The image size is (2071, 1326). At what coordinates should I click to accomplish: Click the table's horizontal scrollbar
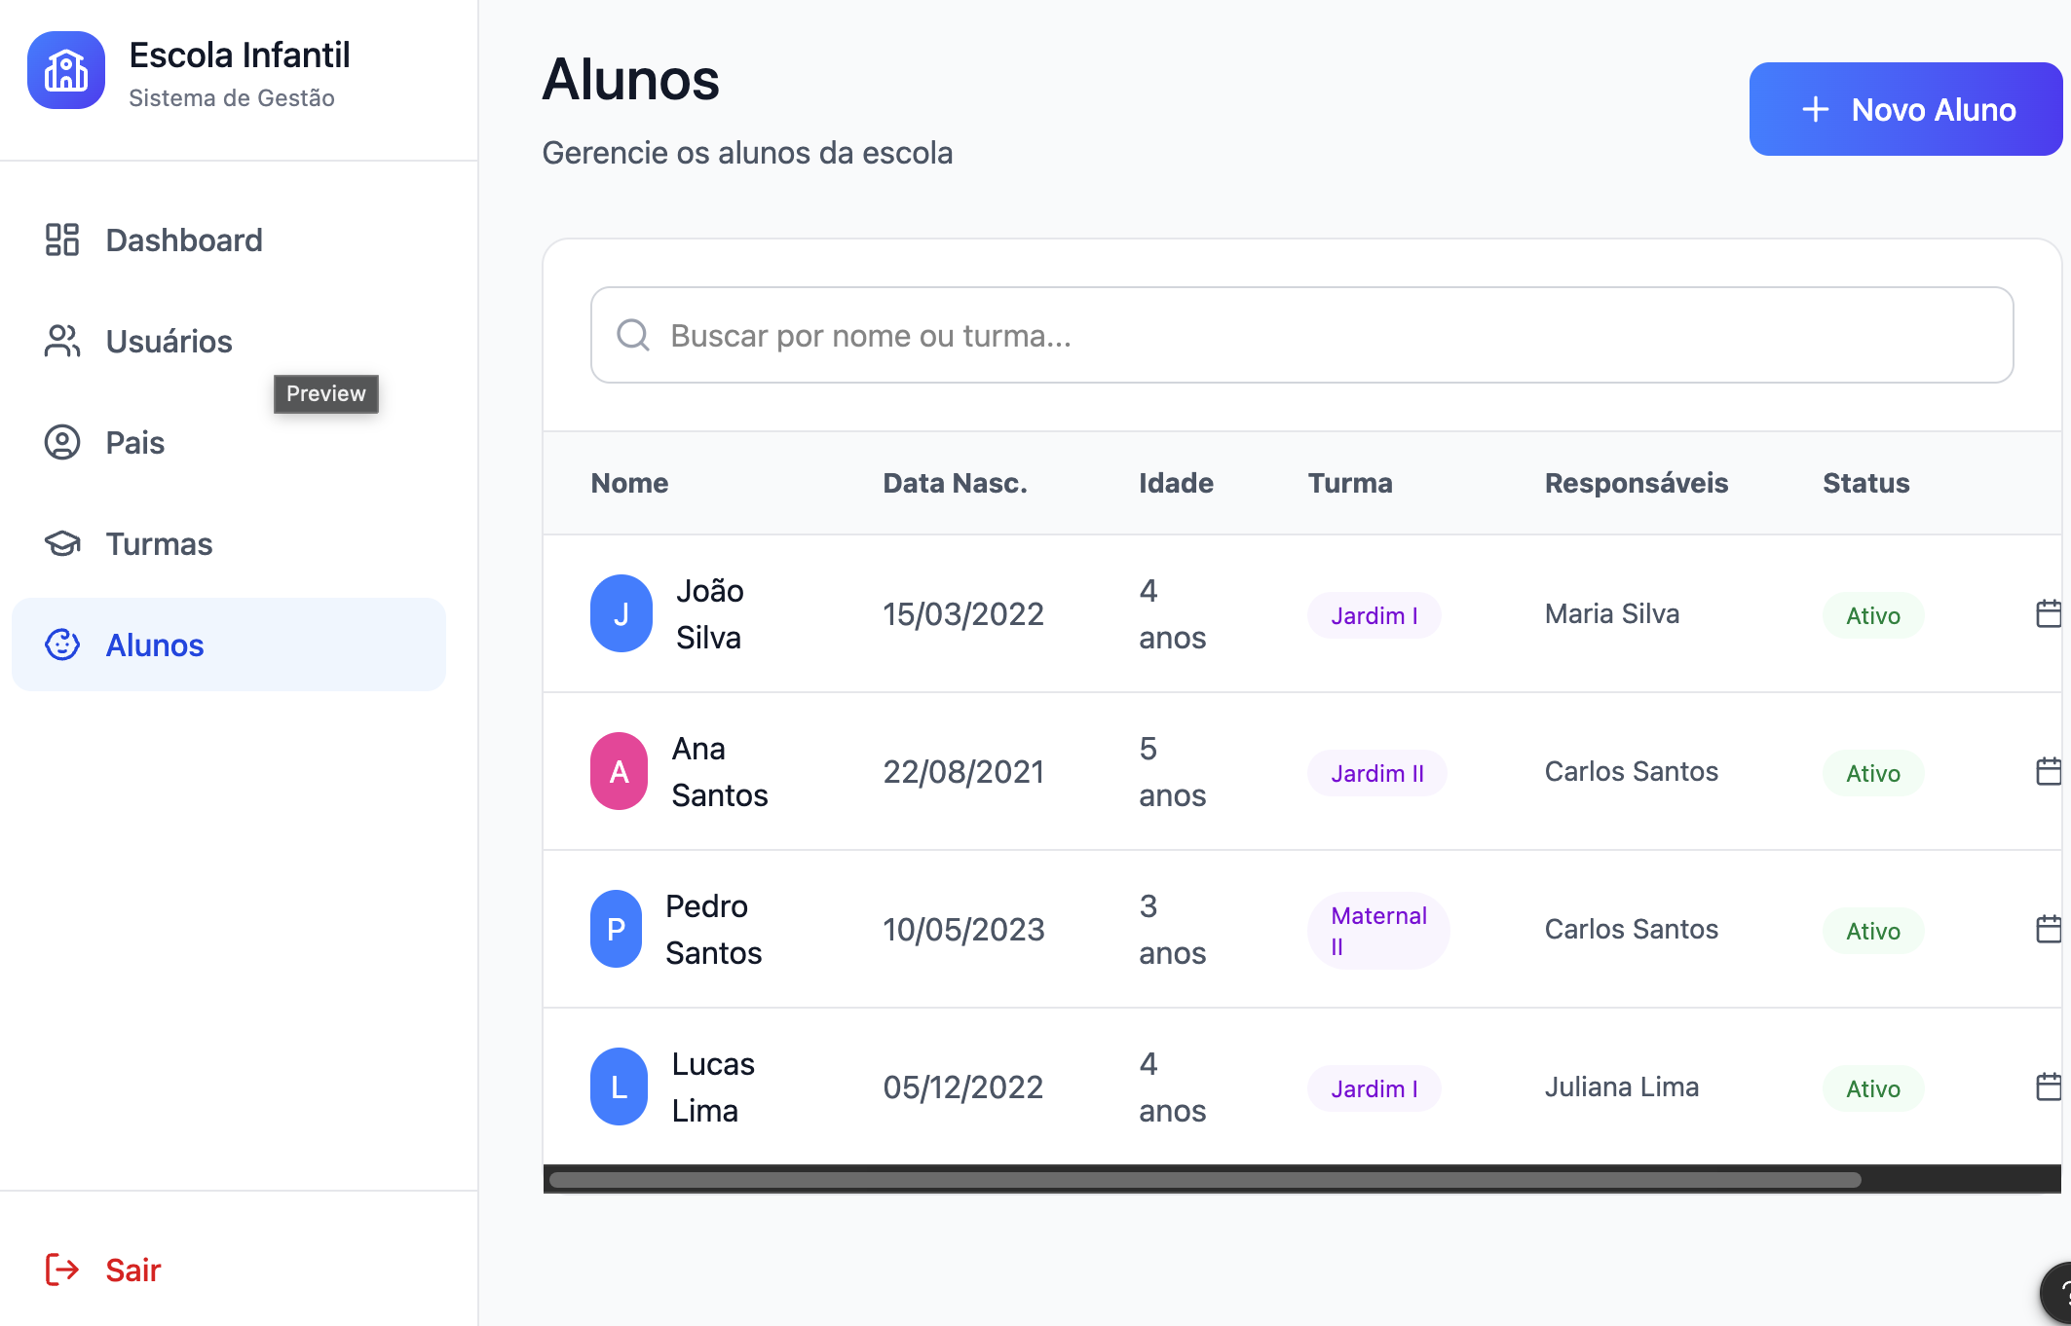point(1205,1180)
